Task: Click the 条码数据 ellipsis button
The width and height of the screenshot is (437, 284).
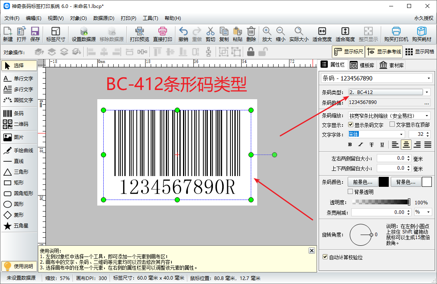Action: pos(427,102)
